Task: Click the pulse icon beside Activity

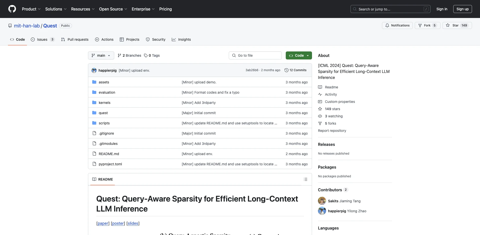Action: tap(320, 94)
